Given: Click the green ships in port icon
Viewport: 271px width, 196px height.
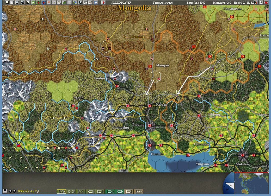Looking at the screenshot, I should (x=70, y=2).
